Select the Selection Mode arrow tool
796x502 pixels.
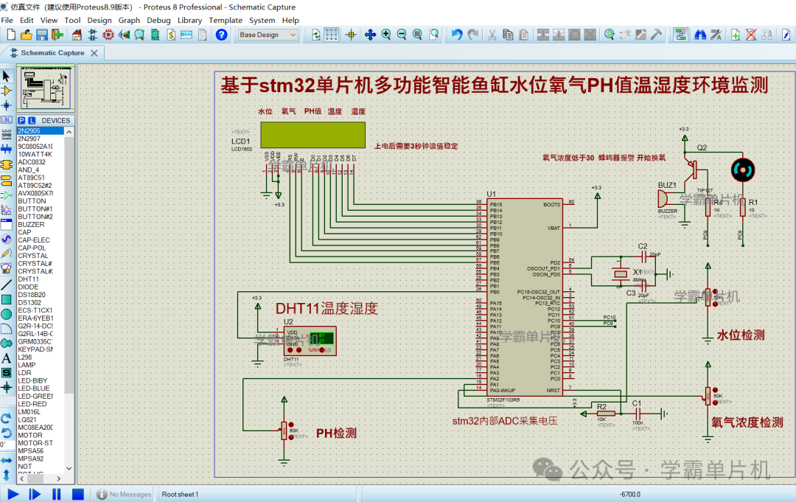click(6, 76)
